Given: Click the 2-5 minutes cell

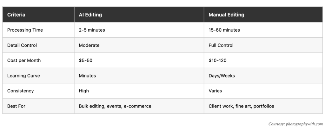Looking at the screenshot, I should tap(92, 30).
